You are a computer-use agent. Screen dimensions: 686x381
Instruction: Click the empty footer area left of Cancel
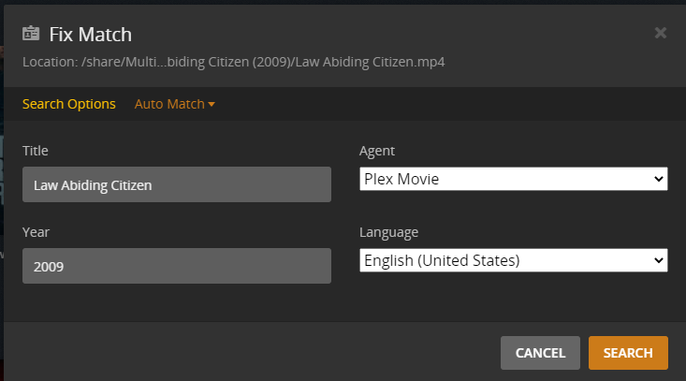click(x=253, y=352)
